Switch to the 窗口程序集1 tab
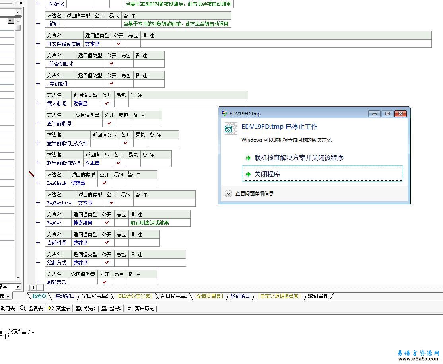This screenshot has width=443, height=364. point(174,296)
